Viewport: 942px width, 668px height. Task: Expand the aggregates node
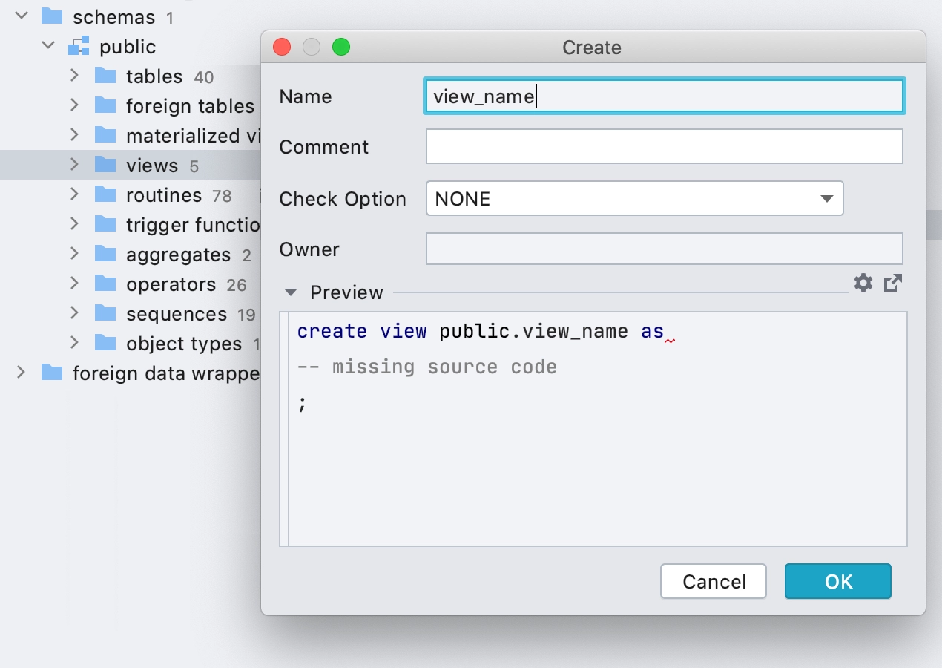tap(74, 253)
